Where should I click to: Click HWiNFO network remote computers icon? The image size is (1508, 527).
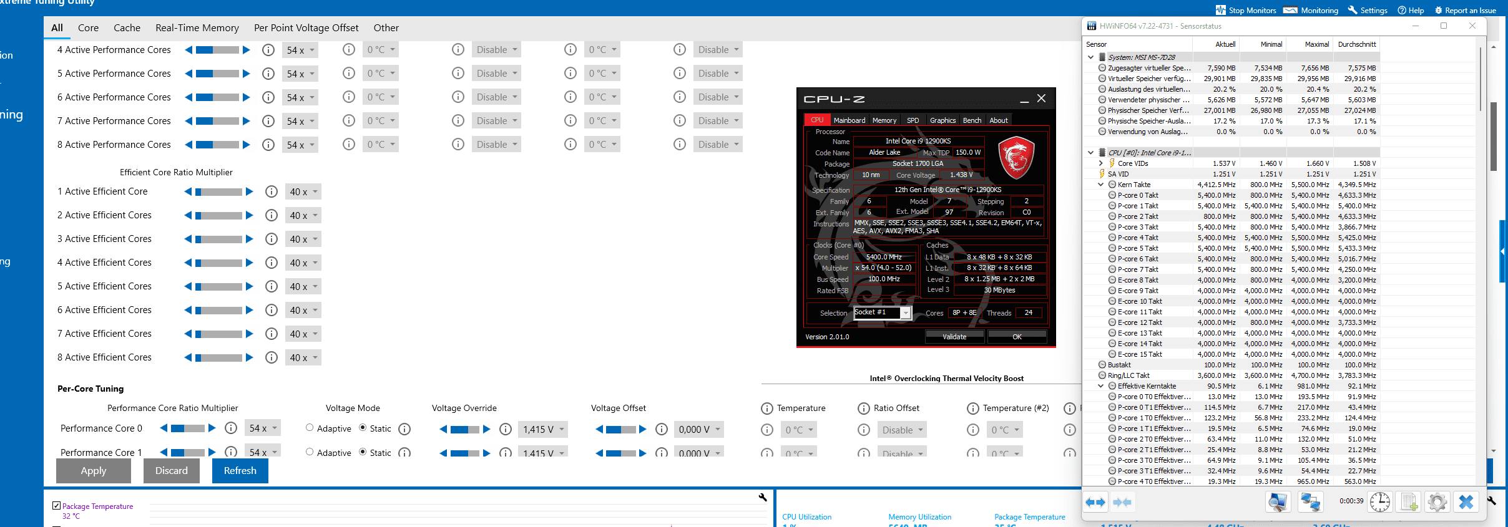[x=1310, y=502]
